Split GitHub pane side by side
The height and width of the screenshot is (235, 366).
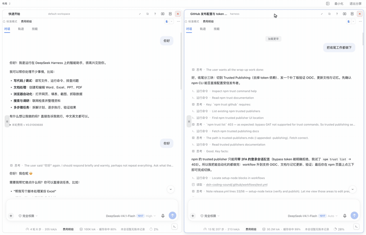[x=344, y=14]
